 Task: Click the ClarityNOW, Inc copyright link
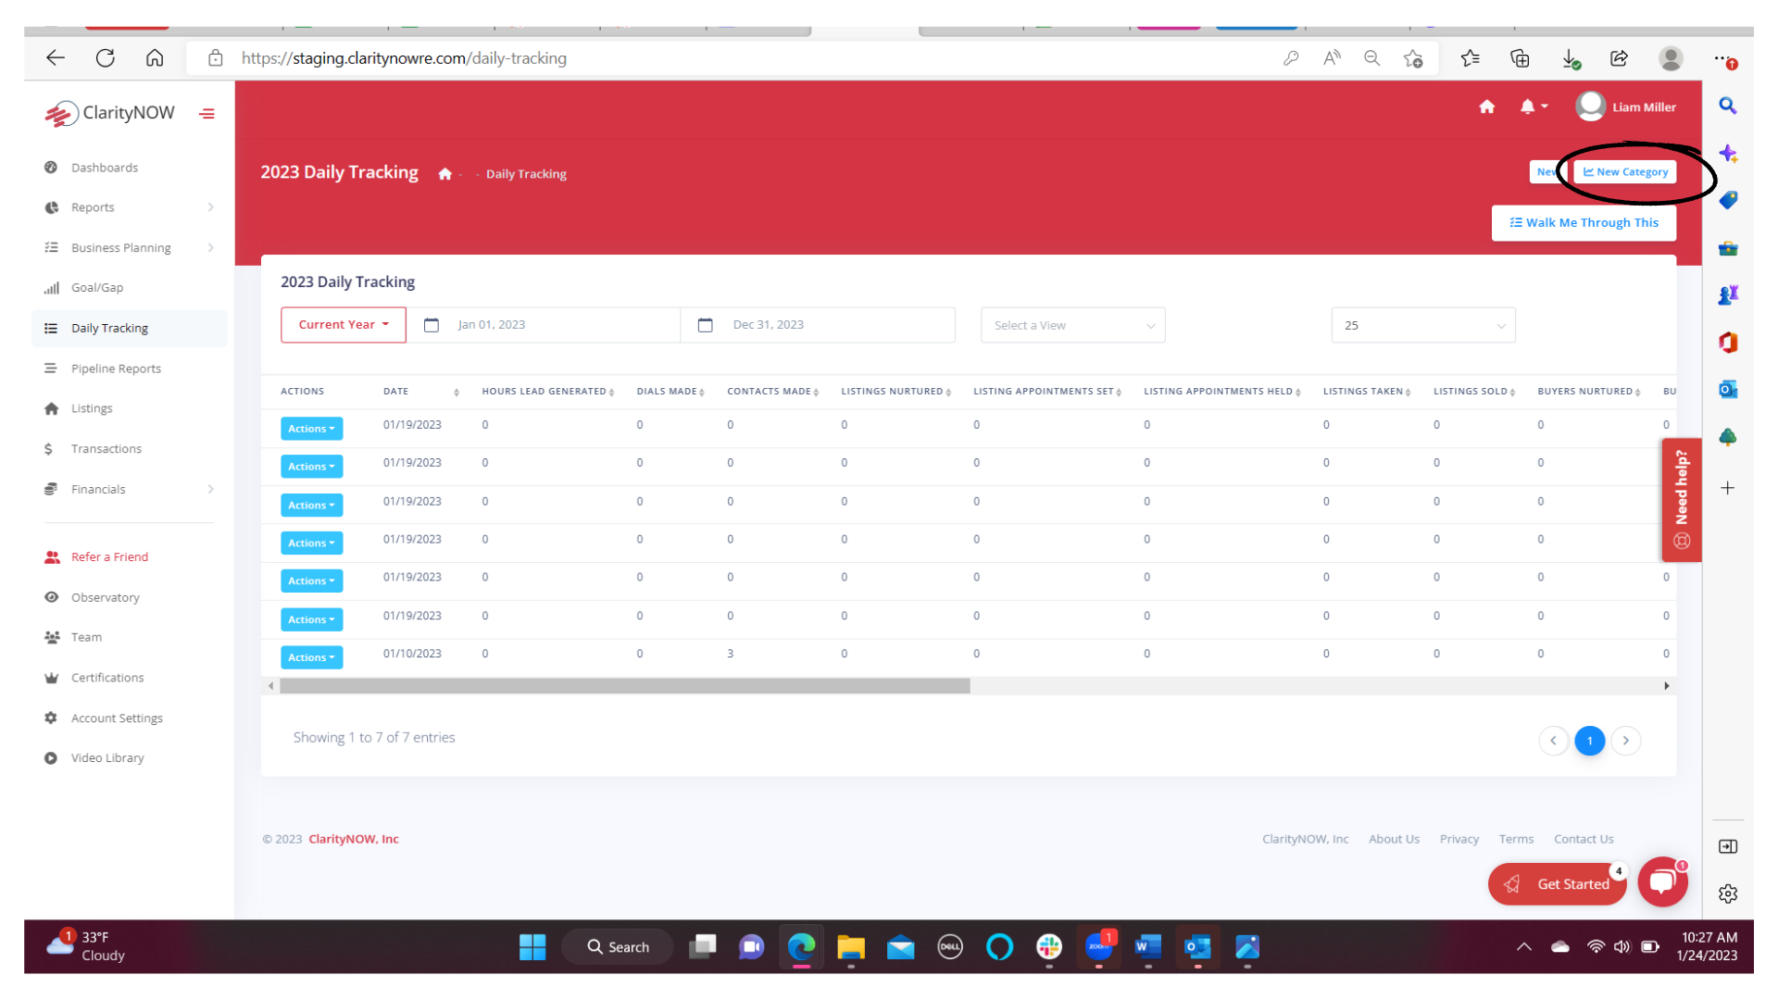(x=353, y=839)
